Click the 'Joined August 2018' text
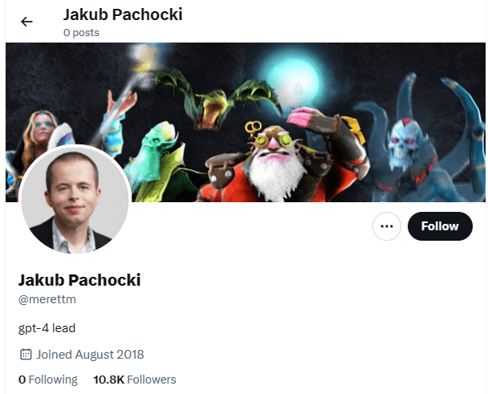The height and width of the screenshot is (394, 488). pos(90,355)
